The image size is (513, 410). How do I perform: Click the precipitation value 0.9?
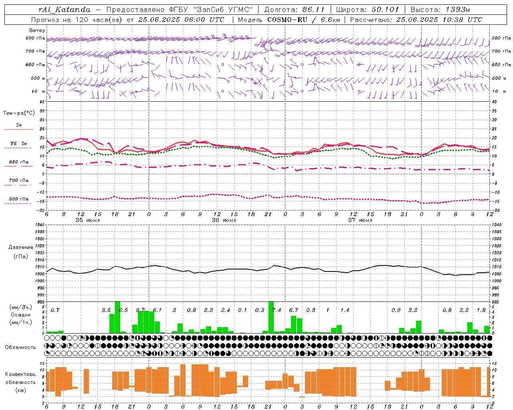click(396, 310)
